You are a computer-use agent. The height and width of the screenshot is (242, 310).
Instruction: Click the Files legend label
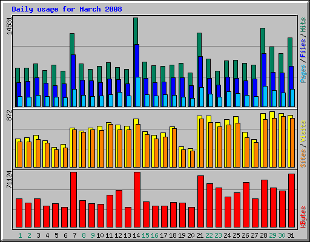(303, 48)
